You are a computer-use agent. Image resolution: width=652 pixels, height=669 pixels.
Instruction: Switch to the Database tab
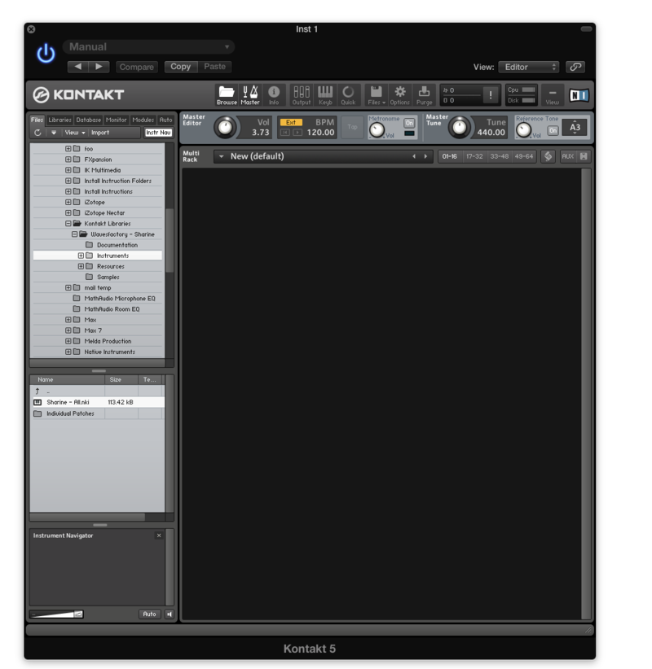(89, 120)
